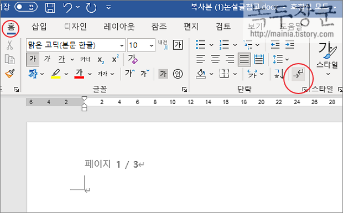Toggle strikethrough formatting
The height and width of the screenshot is (213, 343).
pos(85,59)
